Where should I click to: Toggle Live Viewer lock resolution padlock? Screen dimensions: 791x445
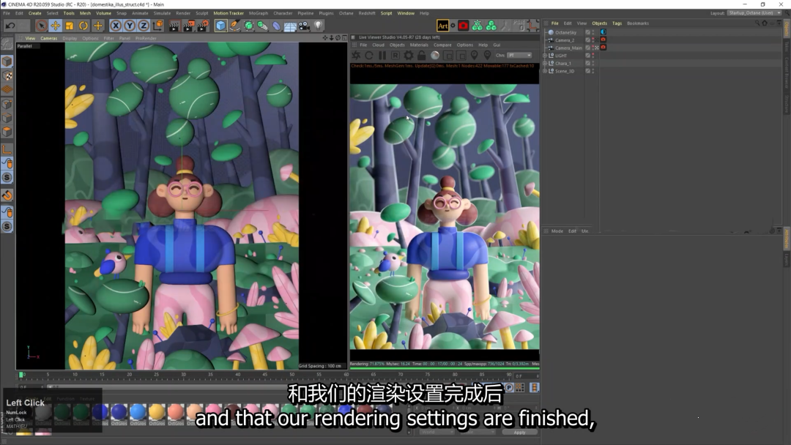pos(422,56)
